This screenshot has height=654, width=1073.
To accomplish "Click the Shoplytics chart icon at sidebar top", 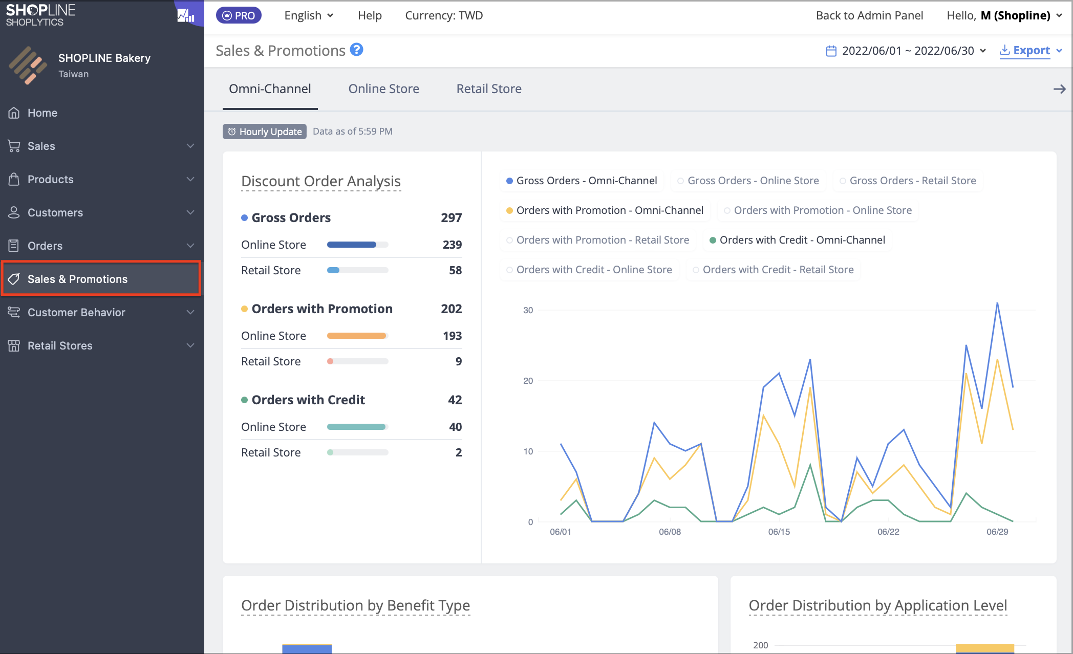I will pyautogui.click(x=185, y=15).
